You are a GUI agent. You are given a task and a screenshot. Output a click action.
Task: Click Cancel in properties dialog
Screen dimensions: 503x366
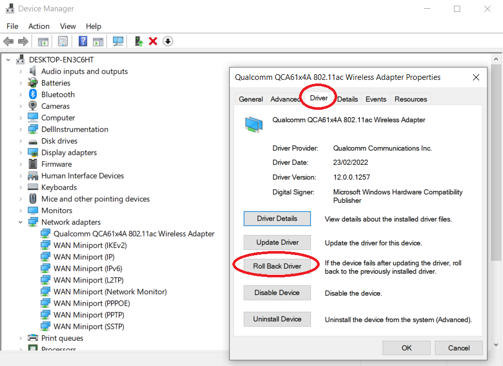[x=459, y=348]
